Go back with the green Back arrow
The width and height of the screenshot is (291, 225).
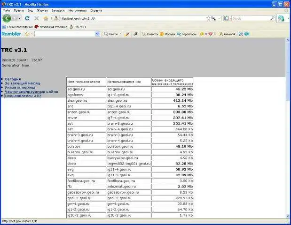click(7, 18)
